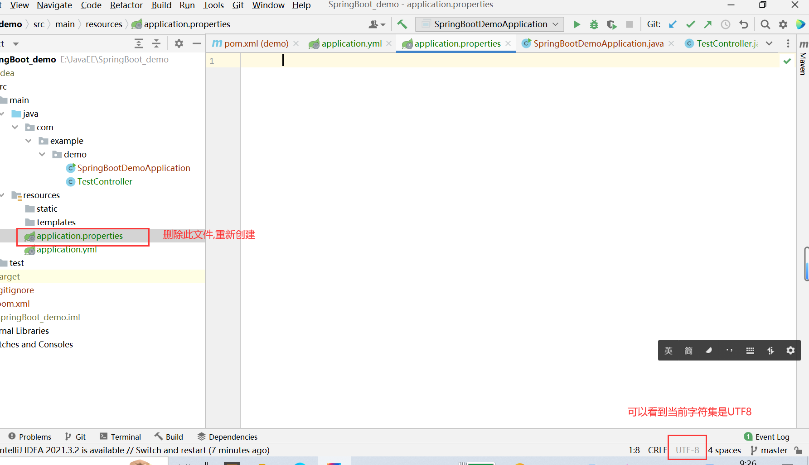Screen dimensions: 809x465
Task: Expand all in Project panel
Action: [139, 43]
